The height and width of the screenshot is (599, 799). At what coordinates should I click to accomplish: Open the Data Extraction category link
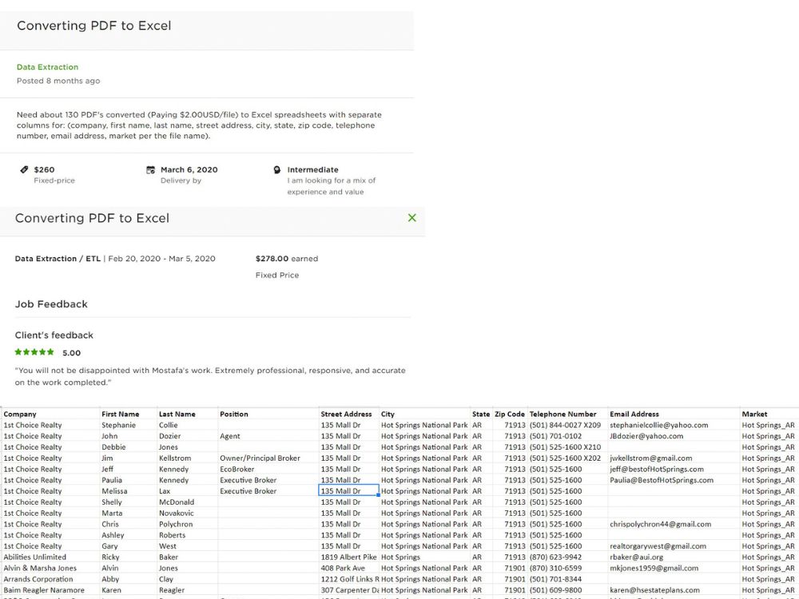47,67
